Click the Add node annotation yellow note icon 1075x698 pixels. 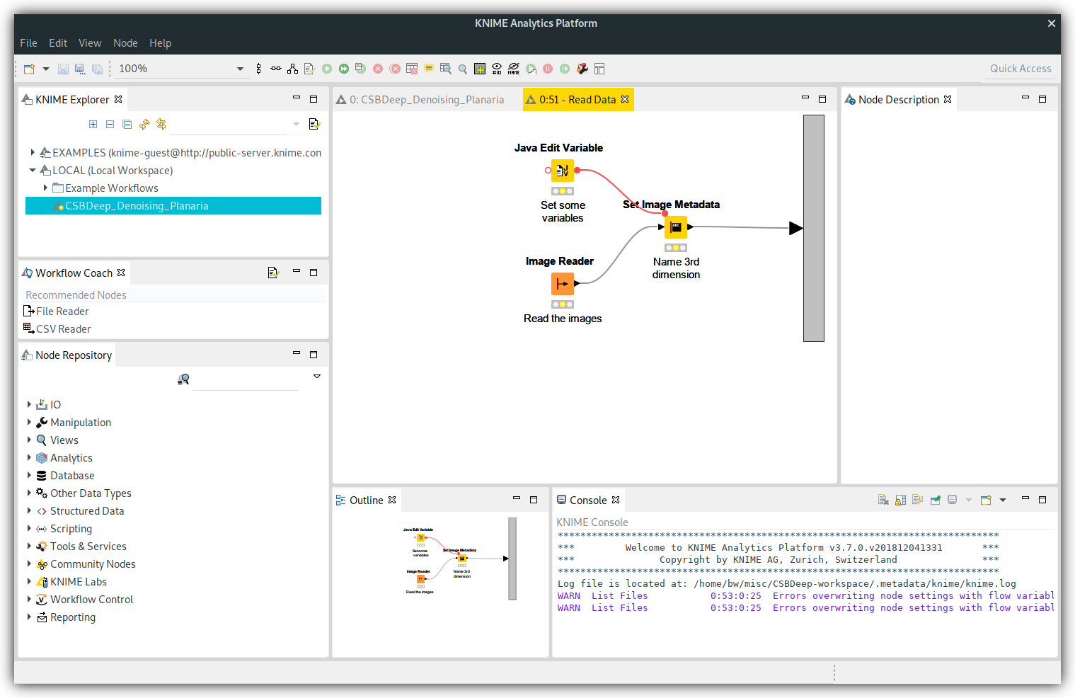pos(429,69)
